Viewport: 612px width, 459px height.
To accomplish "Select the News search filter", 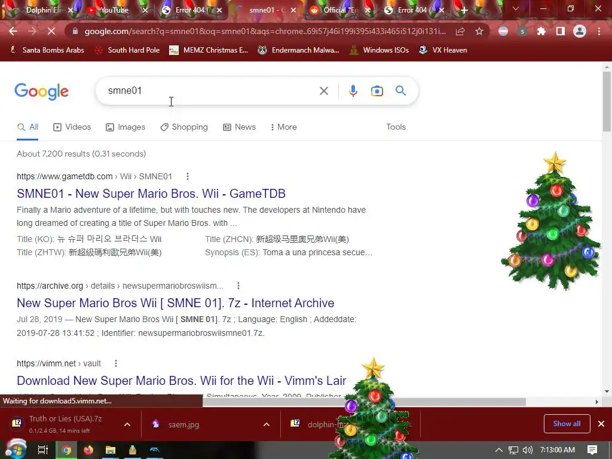I will pos(239,127).
